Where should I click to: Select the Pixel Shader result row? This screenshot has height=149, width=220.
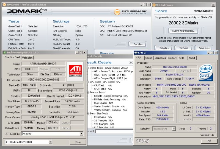[104, 103]
